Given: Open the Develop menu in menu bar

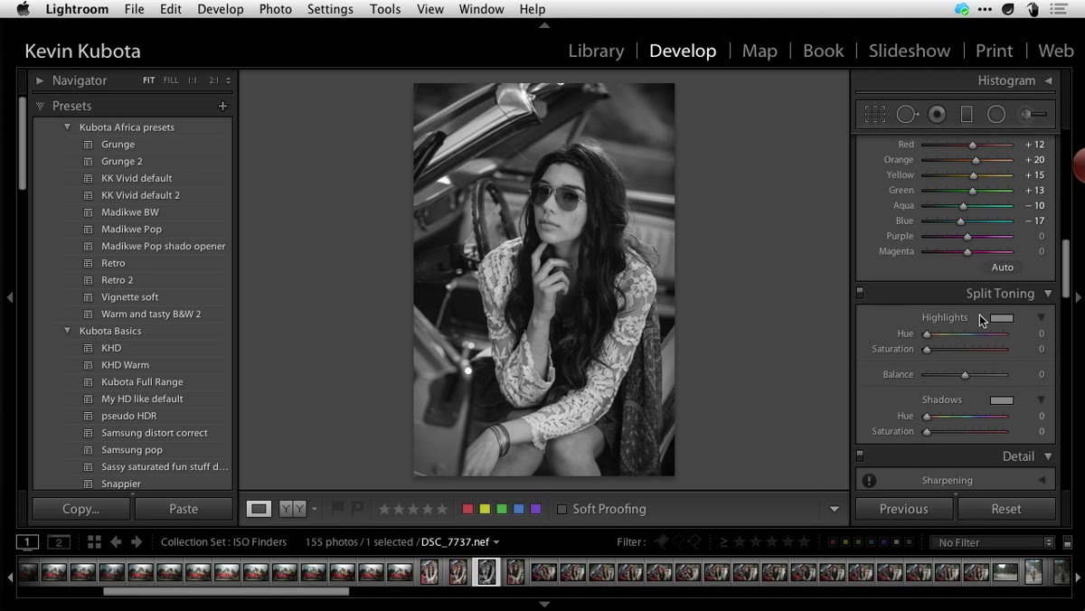Looking at the screenshot, I should click(221, 9).
